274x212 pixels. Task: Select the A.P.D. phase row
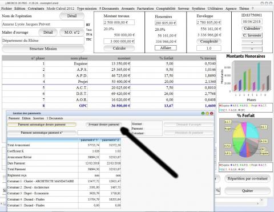point(109,75)
